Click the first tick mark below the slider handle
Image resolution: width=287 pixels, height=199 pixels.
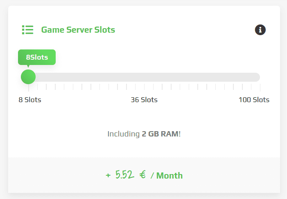coord(29,87)
